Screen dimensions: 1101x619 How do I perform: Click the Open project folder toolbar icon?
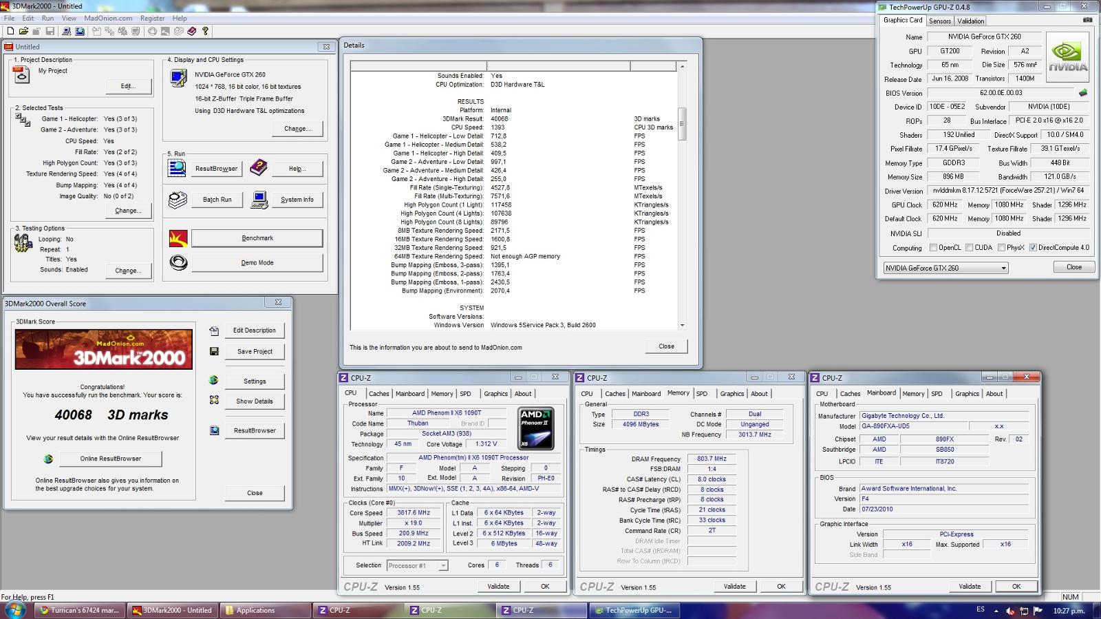coord(23,31)
